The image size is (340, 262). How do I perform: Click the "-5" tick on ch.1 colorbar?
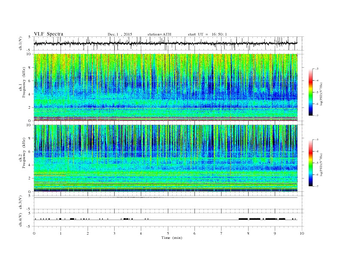pyautogui.click(x=316, y=92)
